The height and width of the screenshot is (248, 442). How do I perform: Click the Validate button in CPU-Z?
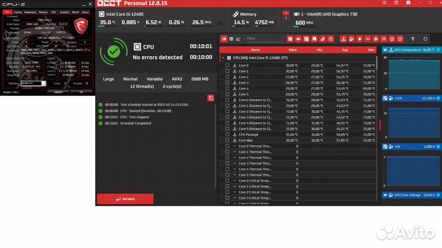pos(58,91)
